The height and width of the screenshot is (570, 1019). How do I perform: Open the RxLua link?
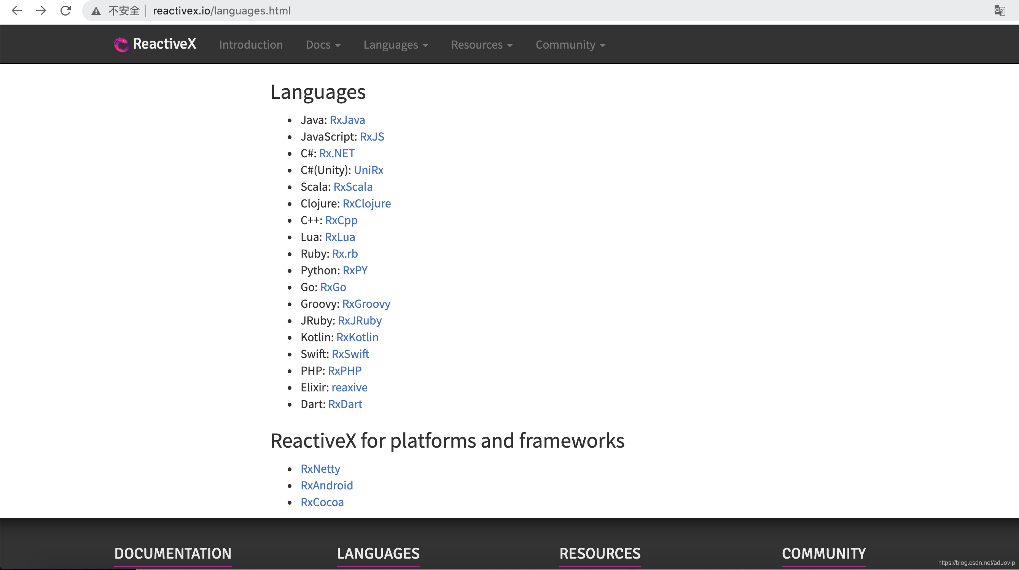click(x=340, y=237)
